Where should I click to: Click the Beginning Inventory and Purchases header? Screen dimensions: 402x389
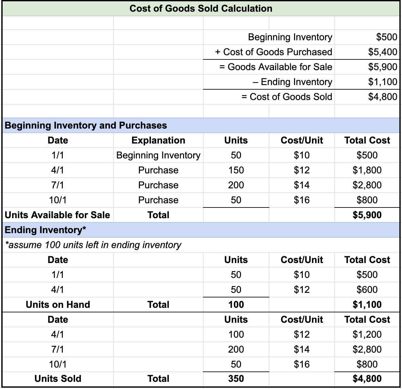86,125
